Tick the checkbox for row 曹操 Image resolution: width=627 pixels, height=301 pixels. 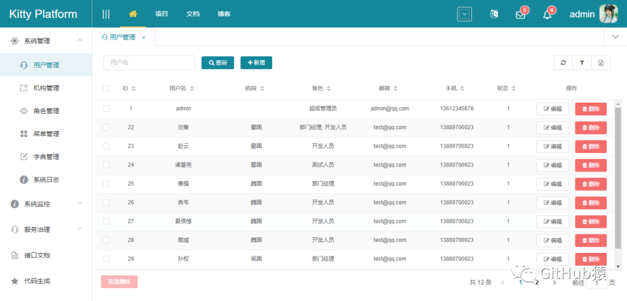point(106,184)
